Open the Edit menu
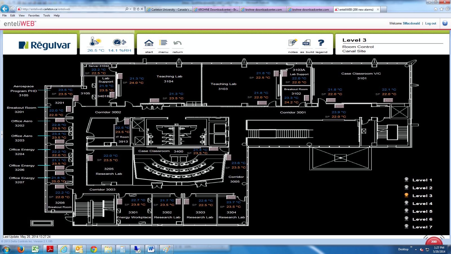Screen dimensions: 451x254 pos(13,16)
